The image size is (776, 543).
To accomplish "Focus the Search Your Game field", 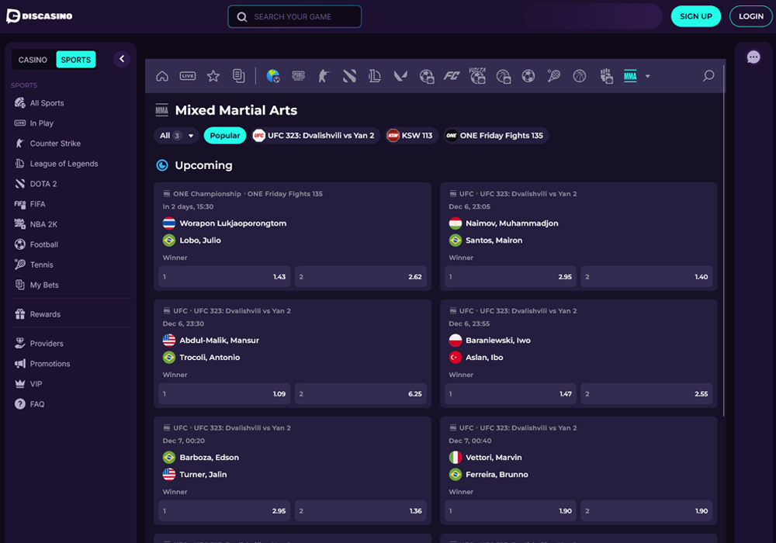I will tap(295, 17).
